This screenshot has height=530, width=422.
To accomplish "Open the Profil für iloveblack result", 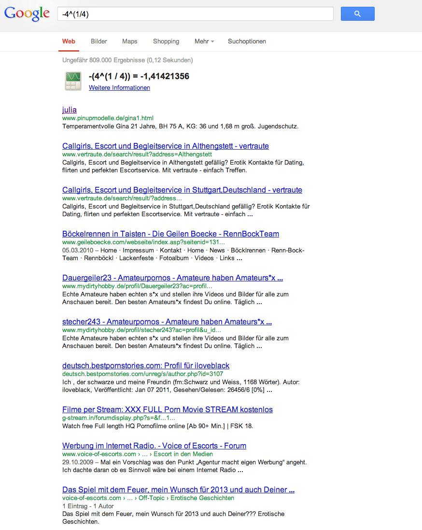I will click(x=146, y=366).
